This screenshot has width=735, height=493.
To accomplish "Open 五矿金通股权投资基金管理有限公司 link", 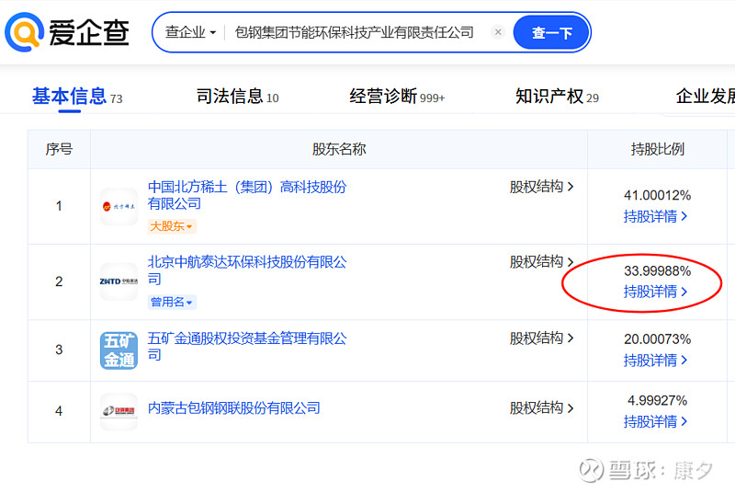I will click(247, 346).
